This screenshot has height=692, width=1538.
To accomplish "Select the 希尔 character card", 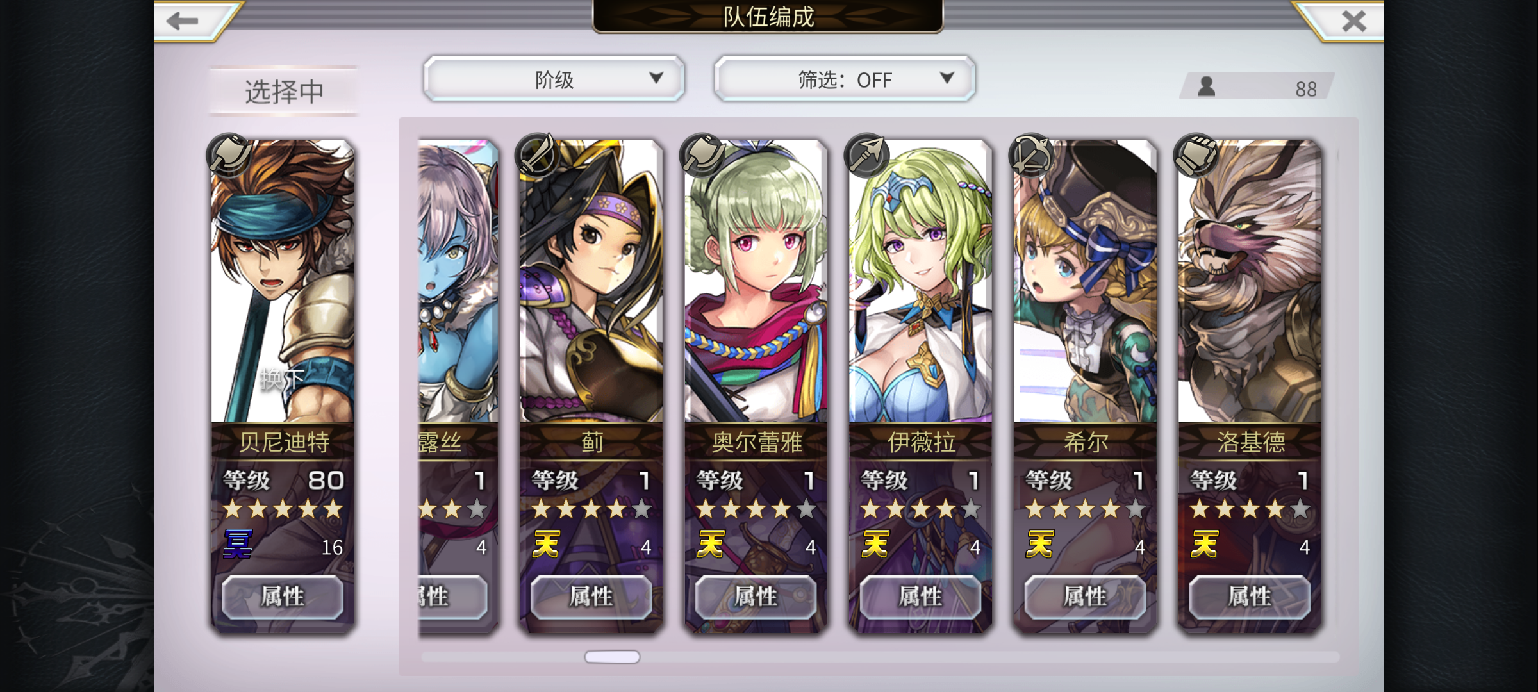I will tap(1085, 384).
